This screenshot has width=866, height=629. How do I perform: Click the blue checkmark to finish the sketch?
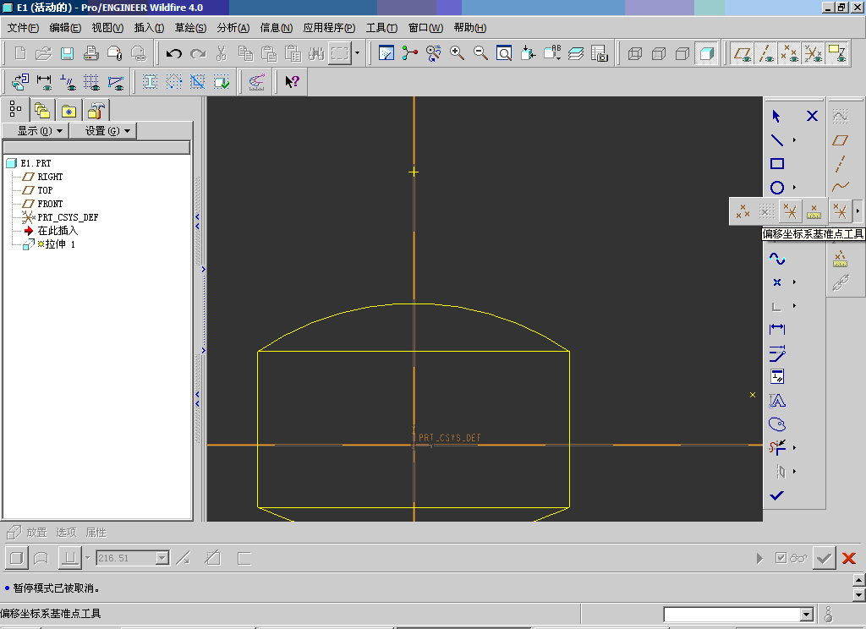[776, 495]
